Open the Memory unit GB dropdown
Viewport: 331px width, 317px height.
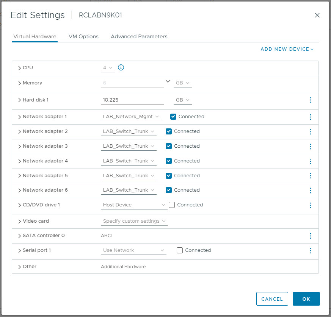point(183,83)
